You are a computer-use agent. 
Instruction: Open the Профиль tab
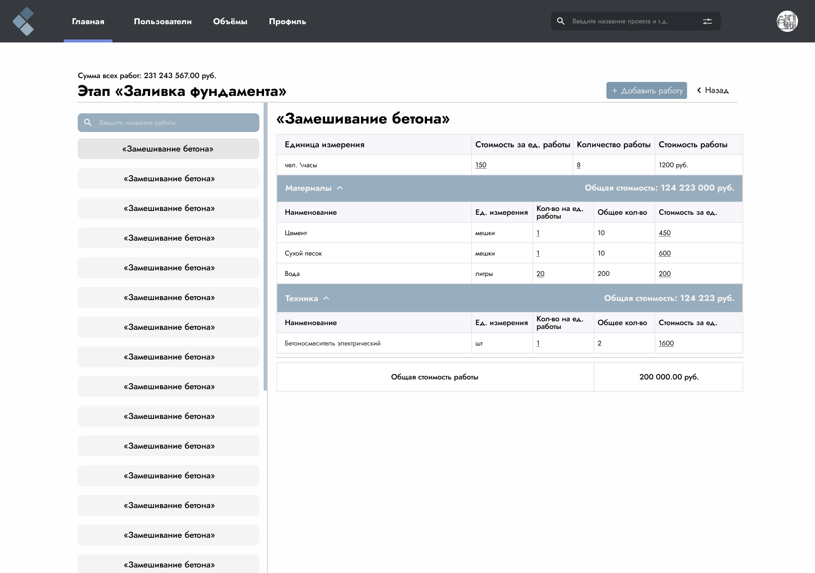pyautogui.click(x=287, y=21)
